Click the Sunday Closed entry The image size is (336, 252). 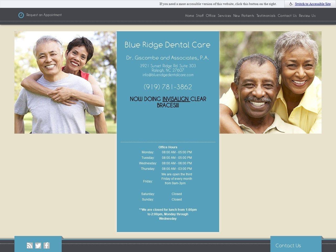177,199
